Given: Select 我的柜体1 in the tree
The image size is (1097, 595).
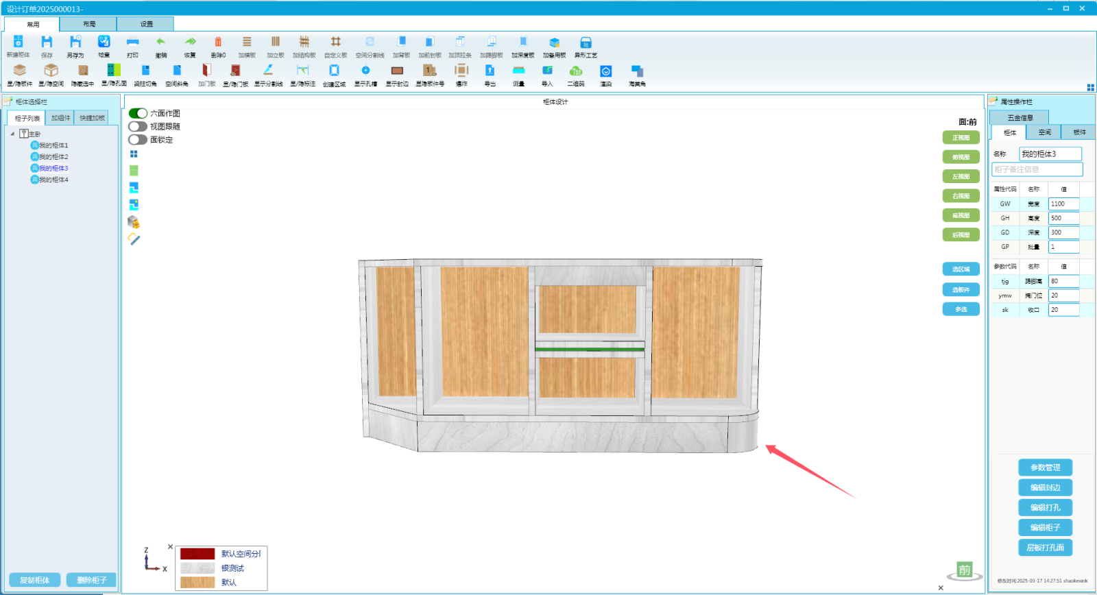Looking at the screenshot, I should pos(53,145).
